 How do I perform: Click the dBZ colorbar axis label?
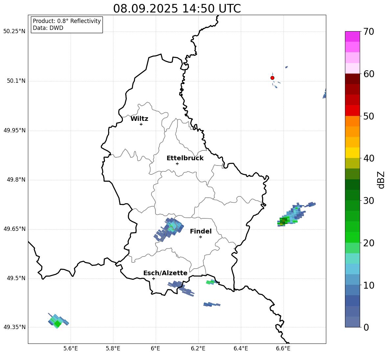pyautogui.click(x=381, y=180)
